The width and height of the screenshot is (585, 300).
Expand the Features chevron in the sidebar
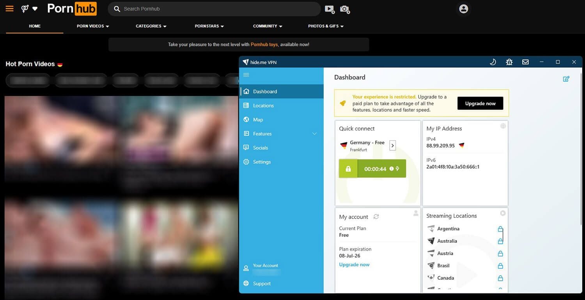[x=315, y=134]
